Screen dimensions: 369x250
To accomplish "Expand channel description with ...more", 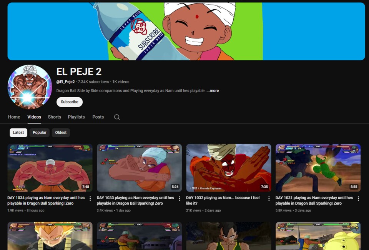I will 213,91.
